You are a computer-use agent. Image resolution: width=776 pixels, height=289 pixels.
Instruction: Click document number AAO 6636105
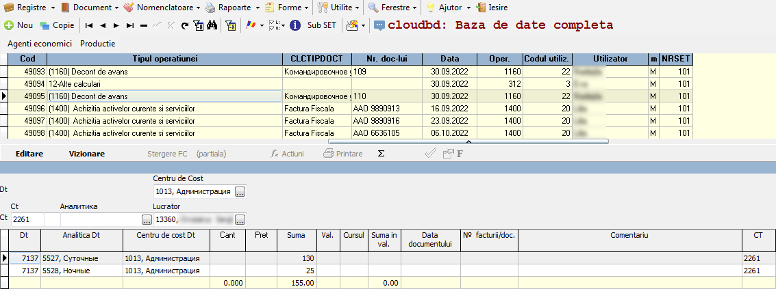pos(387,133)
